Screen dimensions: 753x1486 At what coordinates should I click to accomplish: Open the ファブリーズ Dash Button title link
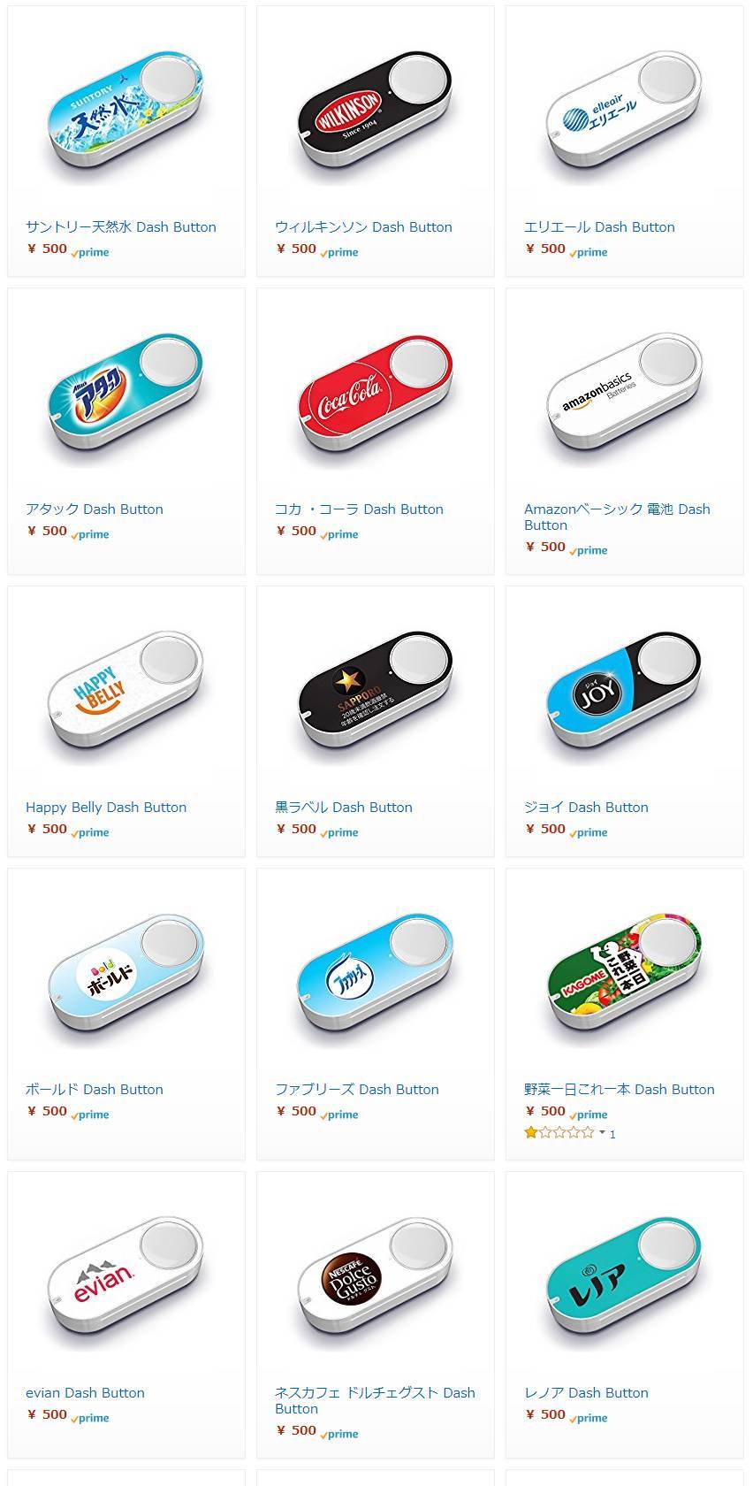357,1089
